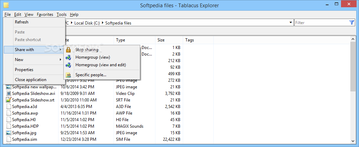Open the Edit menu

tap(18, 14)
